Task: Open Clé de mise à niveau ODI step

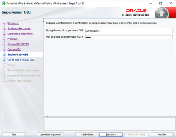Action: pyautogui.click(x=21, y=60)
